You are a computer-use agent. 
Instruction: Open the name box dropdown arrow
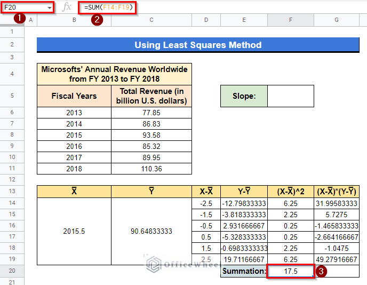(x=50, y=7)
